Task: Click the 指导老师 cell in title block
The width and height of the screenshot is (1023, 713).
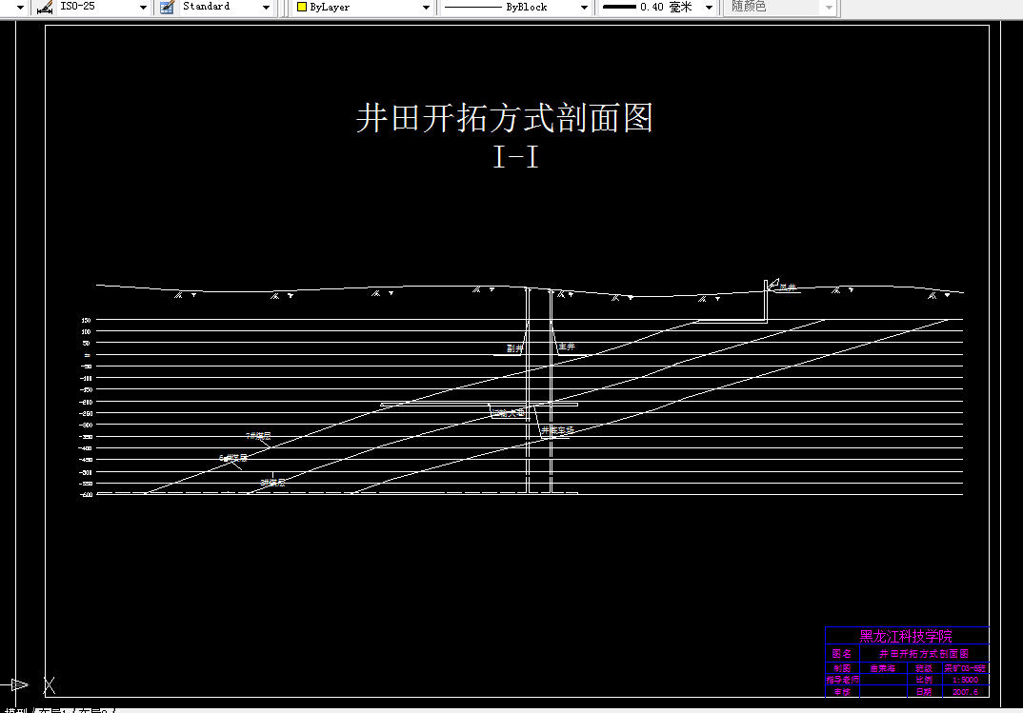Action: (842, 680)
